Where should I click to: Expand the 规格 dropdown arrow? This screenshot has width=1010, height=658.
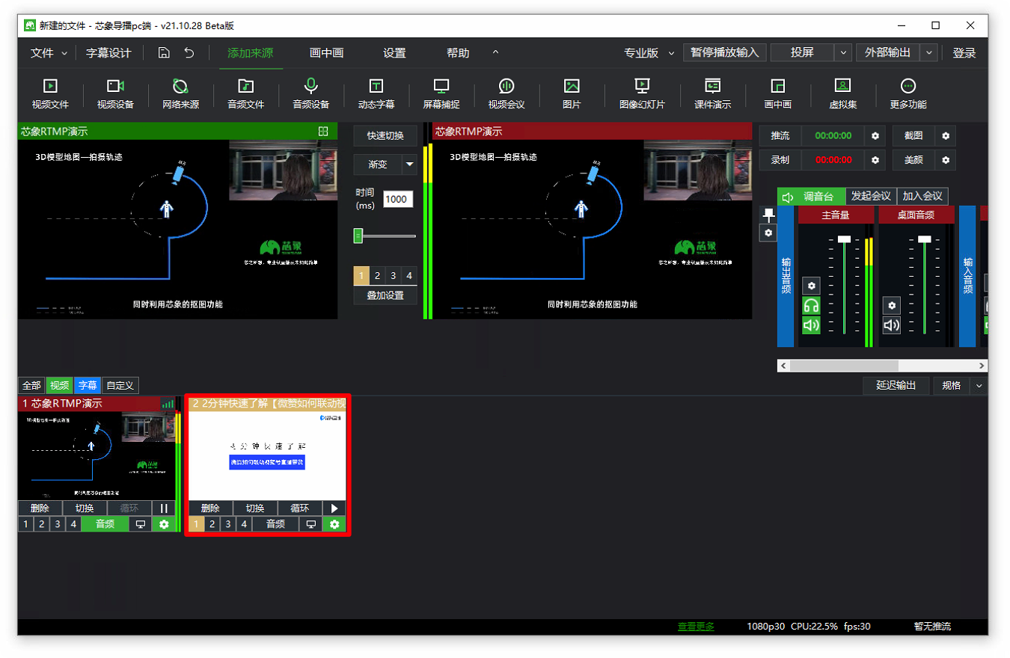(x=979, y=386)
